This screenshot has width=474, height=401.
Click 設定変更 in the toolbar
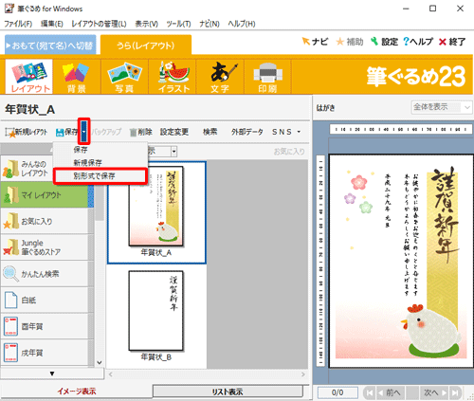pyautogui.click(x=174, y=132)
